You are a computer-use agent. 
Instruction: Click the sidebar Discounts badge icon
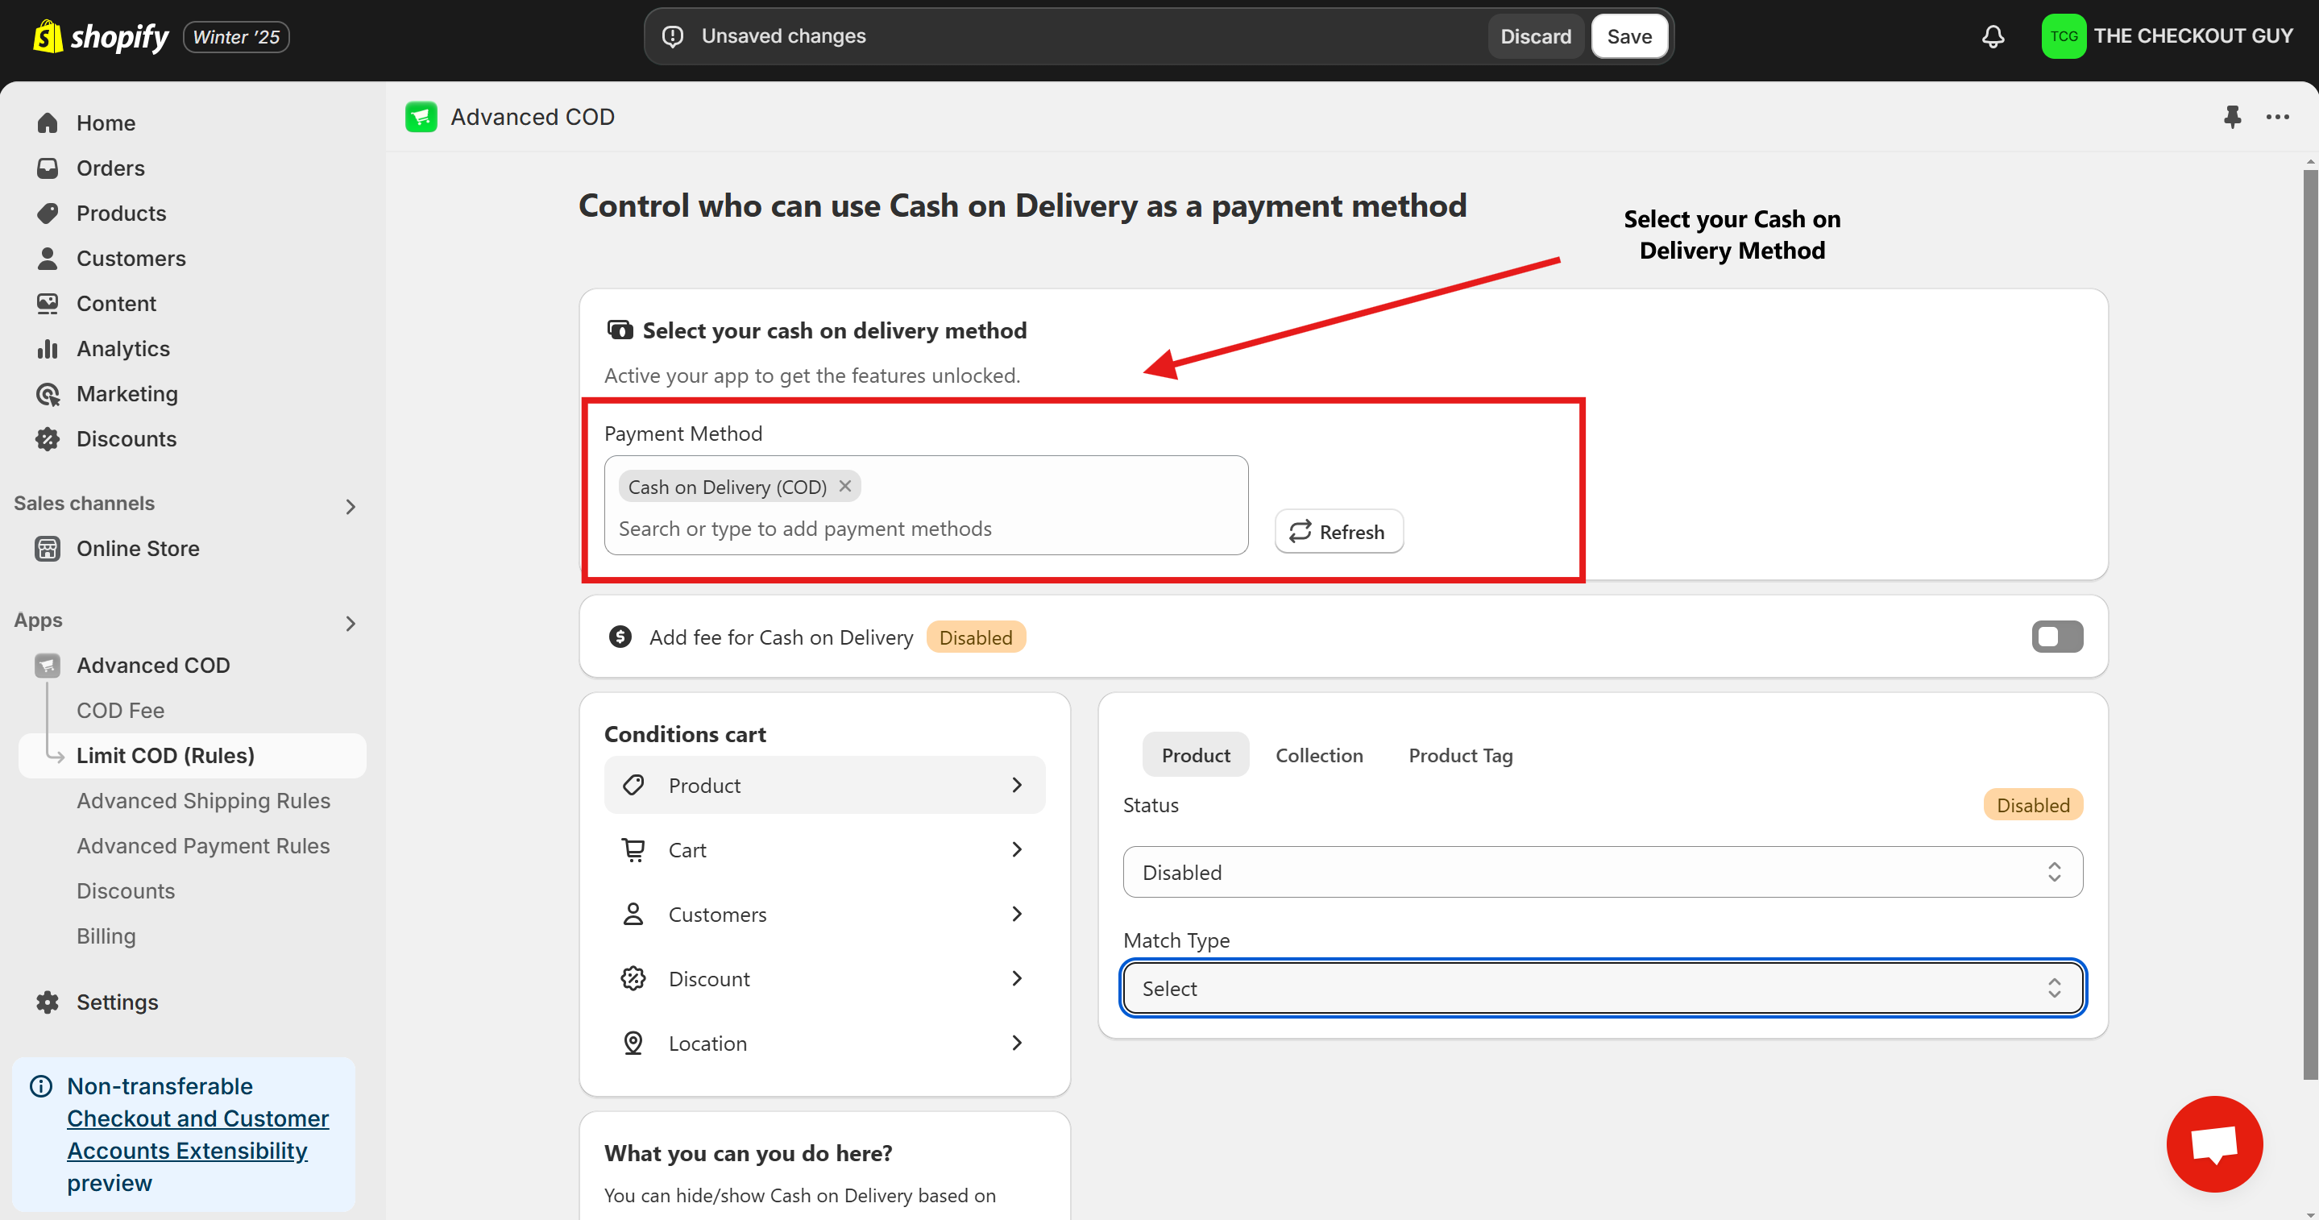(x=48, y=438)
